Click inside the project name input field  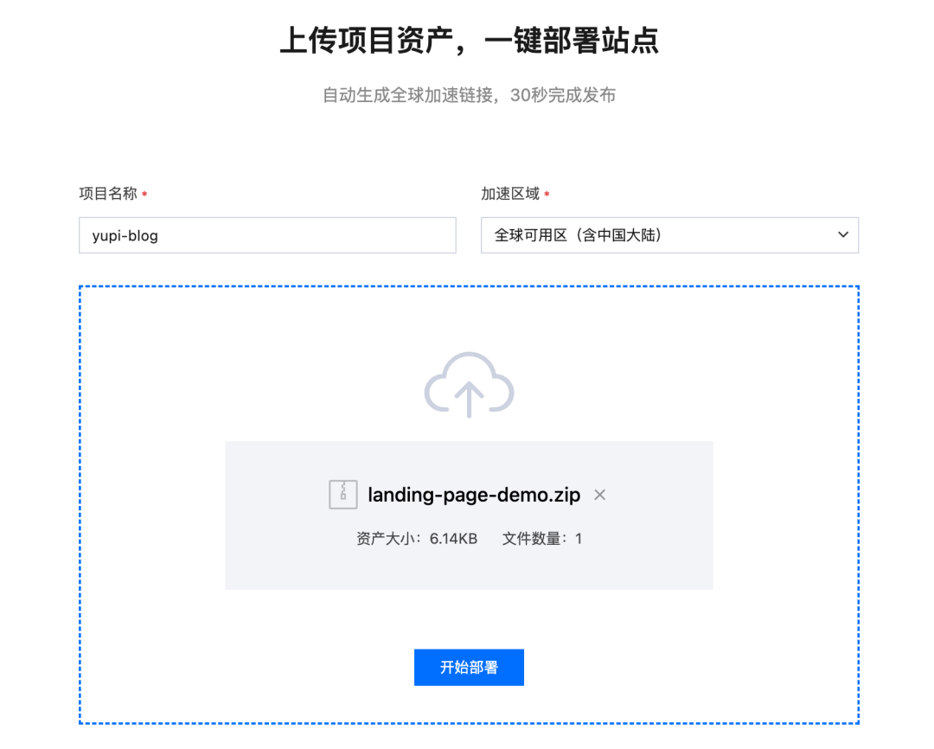pyautogui.click(x=266, y=234)
